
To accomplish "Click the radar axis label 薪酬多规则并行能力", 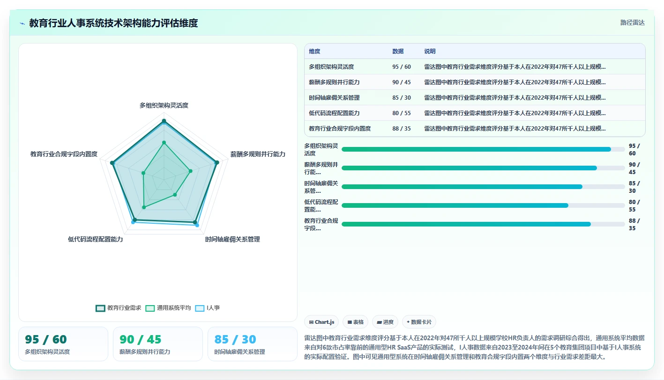I will (258, 154).
